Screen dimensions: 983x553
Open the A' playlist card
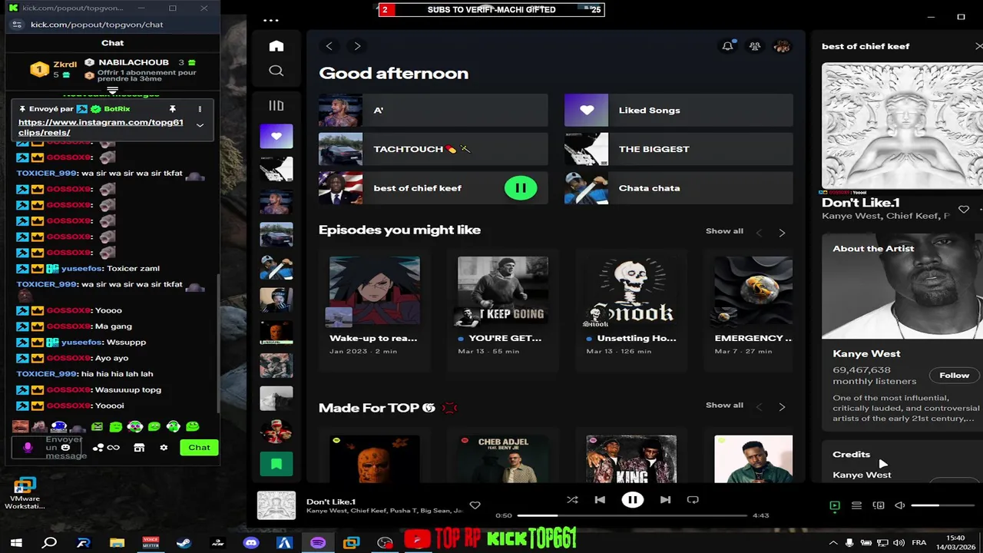433,111
